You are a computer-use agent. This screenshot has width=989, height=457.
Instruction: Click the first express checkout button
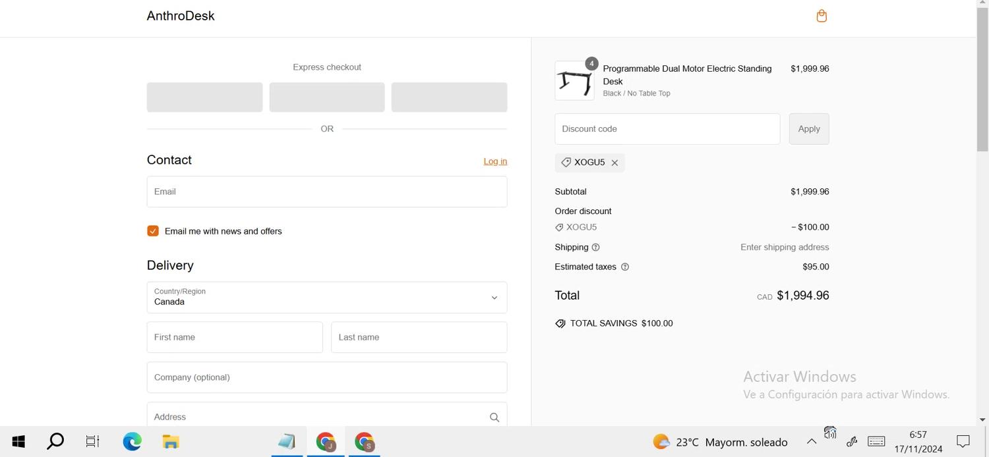tap(204, 97)
